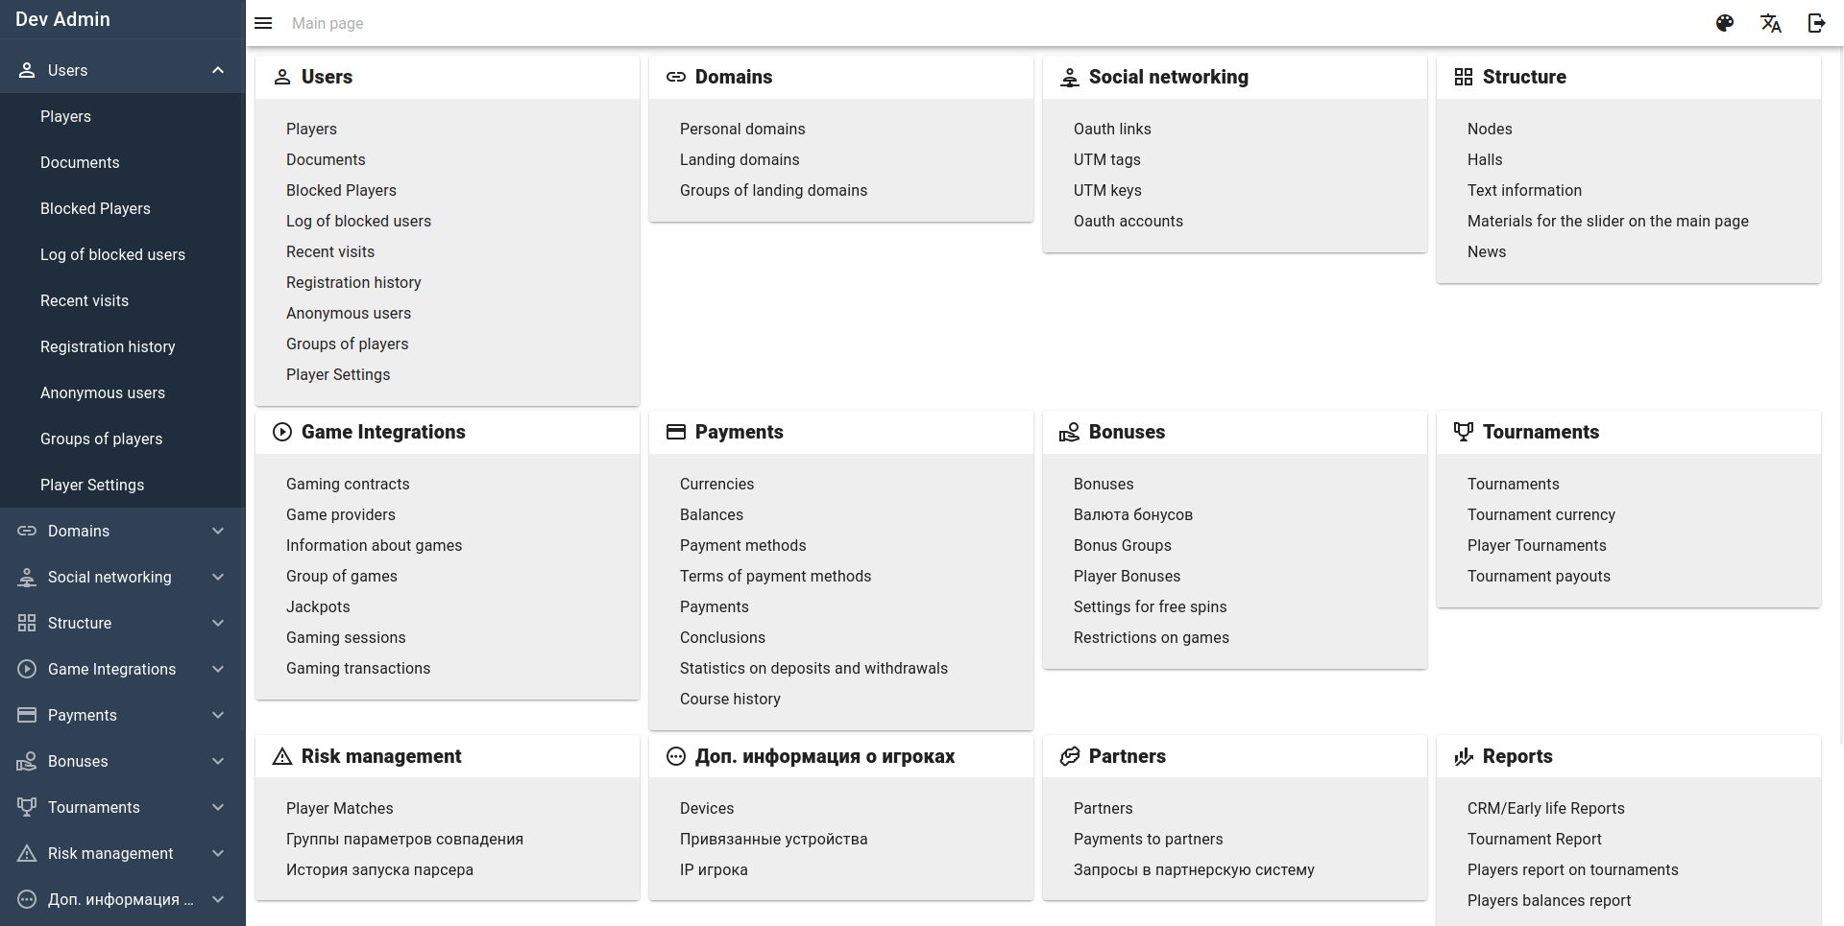
Task: Click the Social networking share icon on its card
Action: click(x=1069, y=77)
